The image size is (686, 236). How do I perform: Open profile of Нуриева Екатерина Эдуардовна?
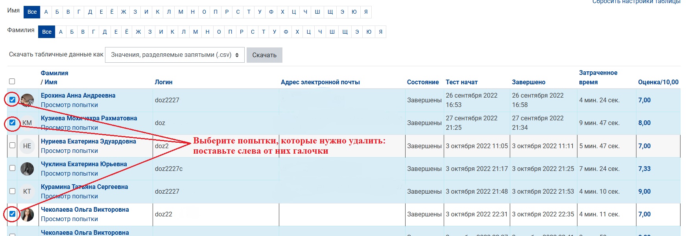[89, 141]
